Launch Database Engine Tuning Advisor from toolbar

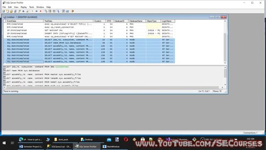[x=63, y=11]
